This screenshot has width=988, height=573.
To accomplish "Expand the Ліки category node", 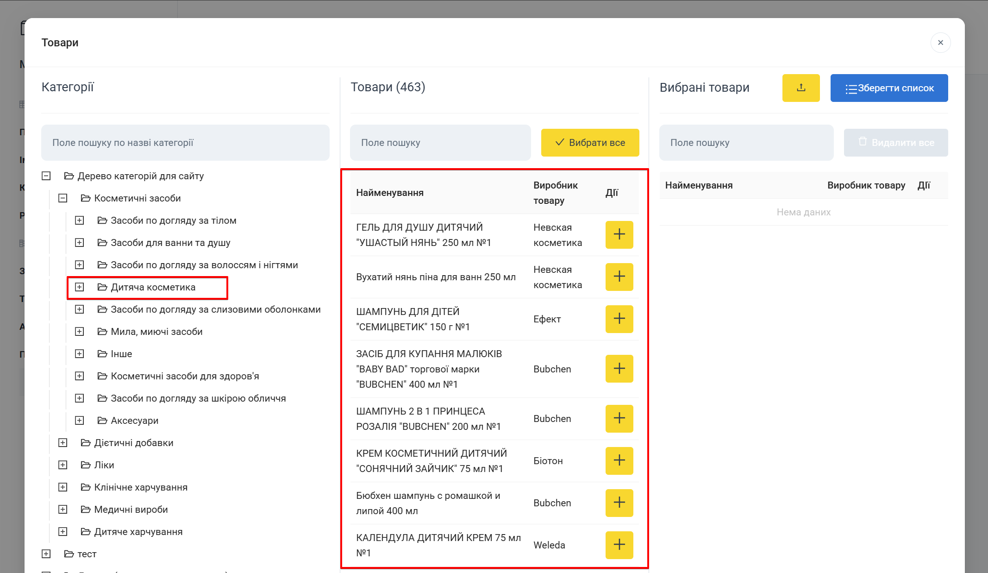I will click(x=63, y=465).
